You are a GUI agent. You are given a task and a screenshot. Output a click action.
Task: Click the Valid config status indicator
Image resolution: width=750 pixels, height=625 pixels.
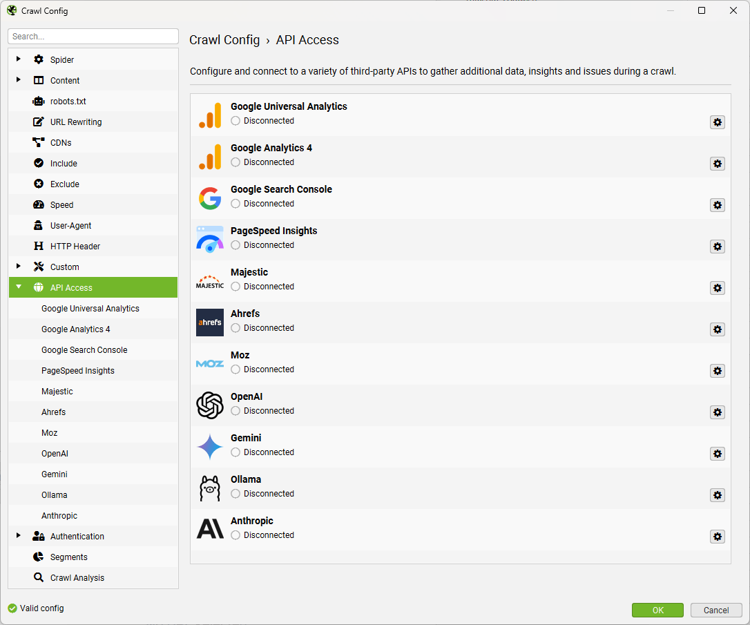click(x=36, y=608)
